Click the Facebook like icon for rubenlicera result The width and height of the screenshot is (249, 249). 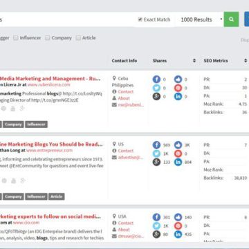coord(178,80)
